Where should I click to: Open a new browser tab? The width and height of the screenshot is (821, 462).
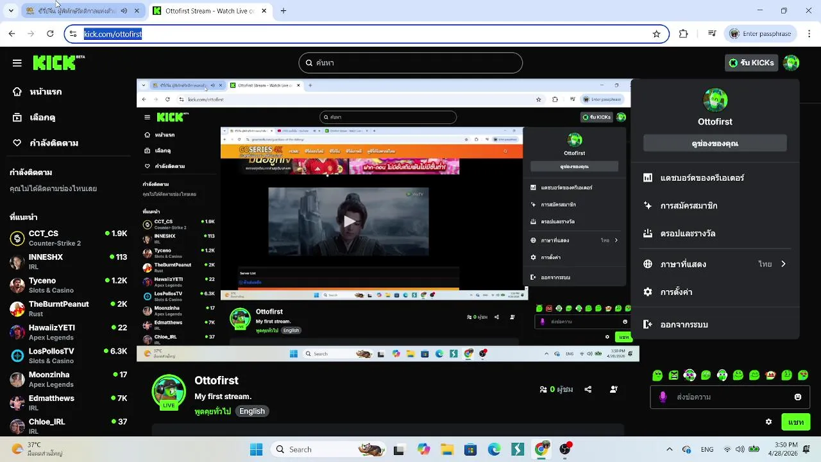coord(283,11)
